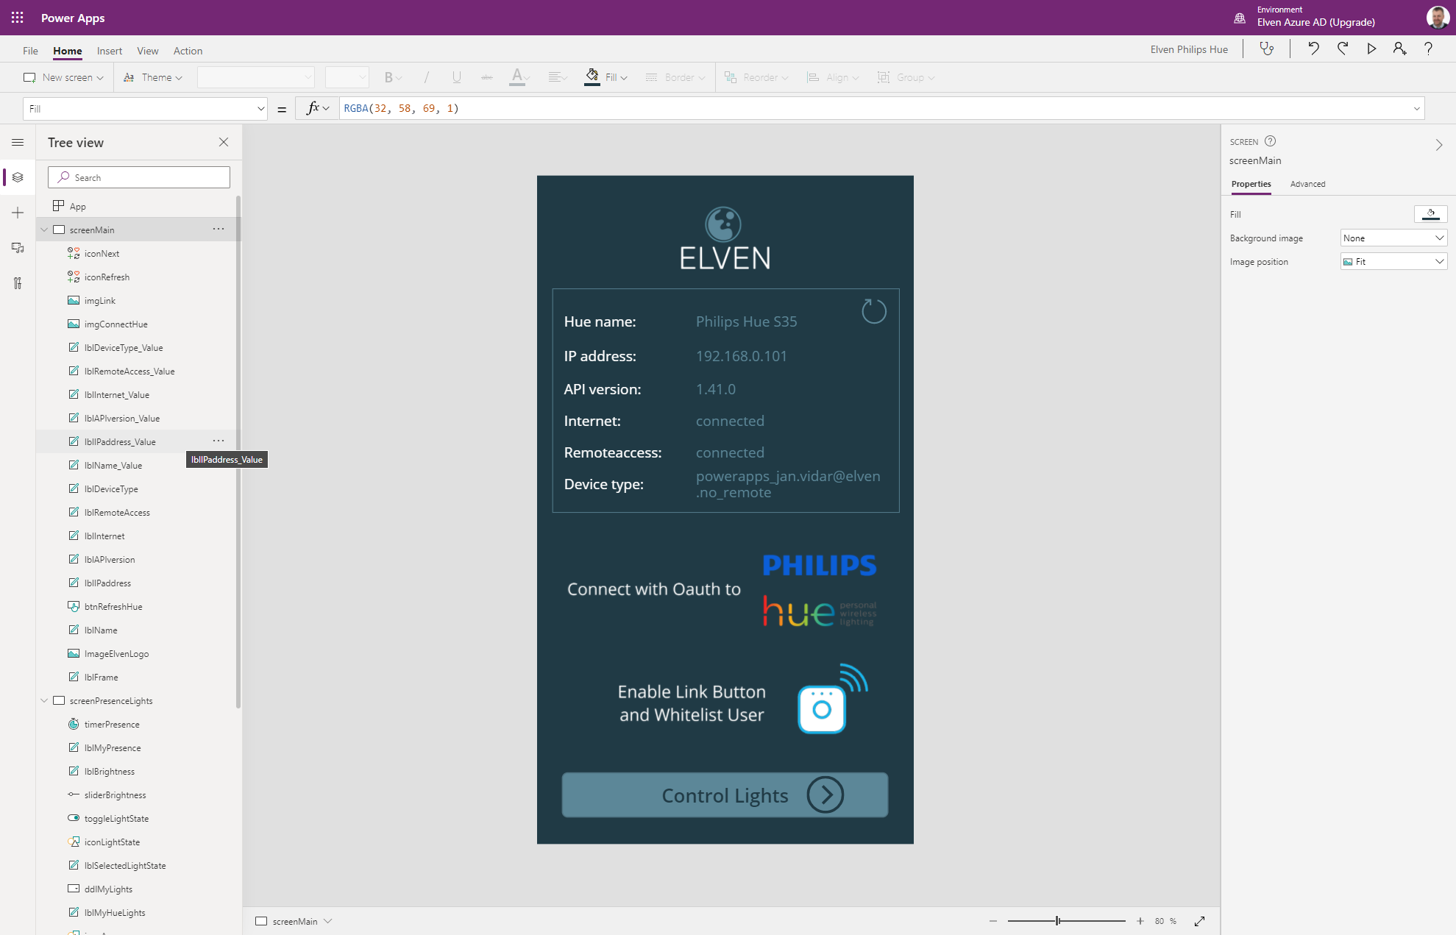Open the New screen dropdown
The width and height of the screenshot is (1456, 935).
(x=63, y=77)
